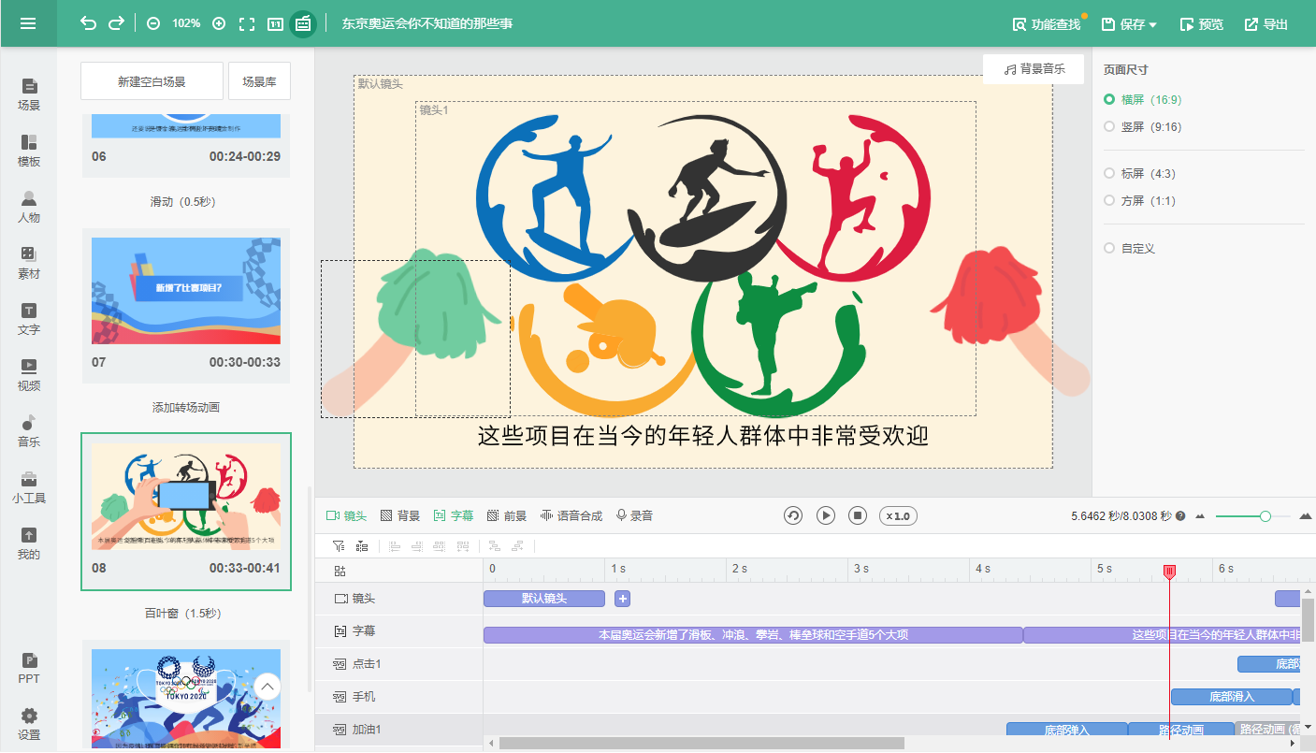Open the 文字 (Text) sidebar panel
The height and width of the screenshot is (753, 1316).
pos(29,319)
